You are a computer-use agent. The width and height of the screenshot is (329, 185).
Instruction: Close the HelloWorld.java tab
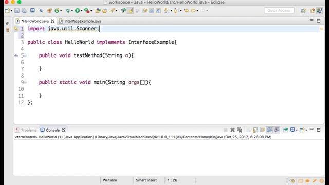pyautogui.click(x=53, y=21)
